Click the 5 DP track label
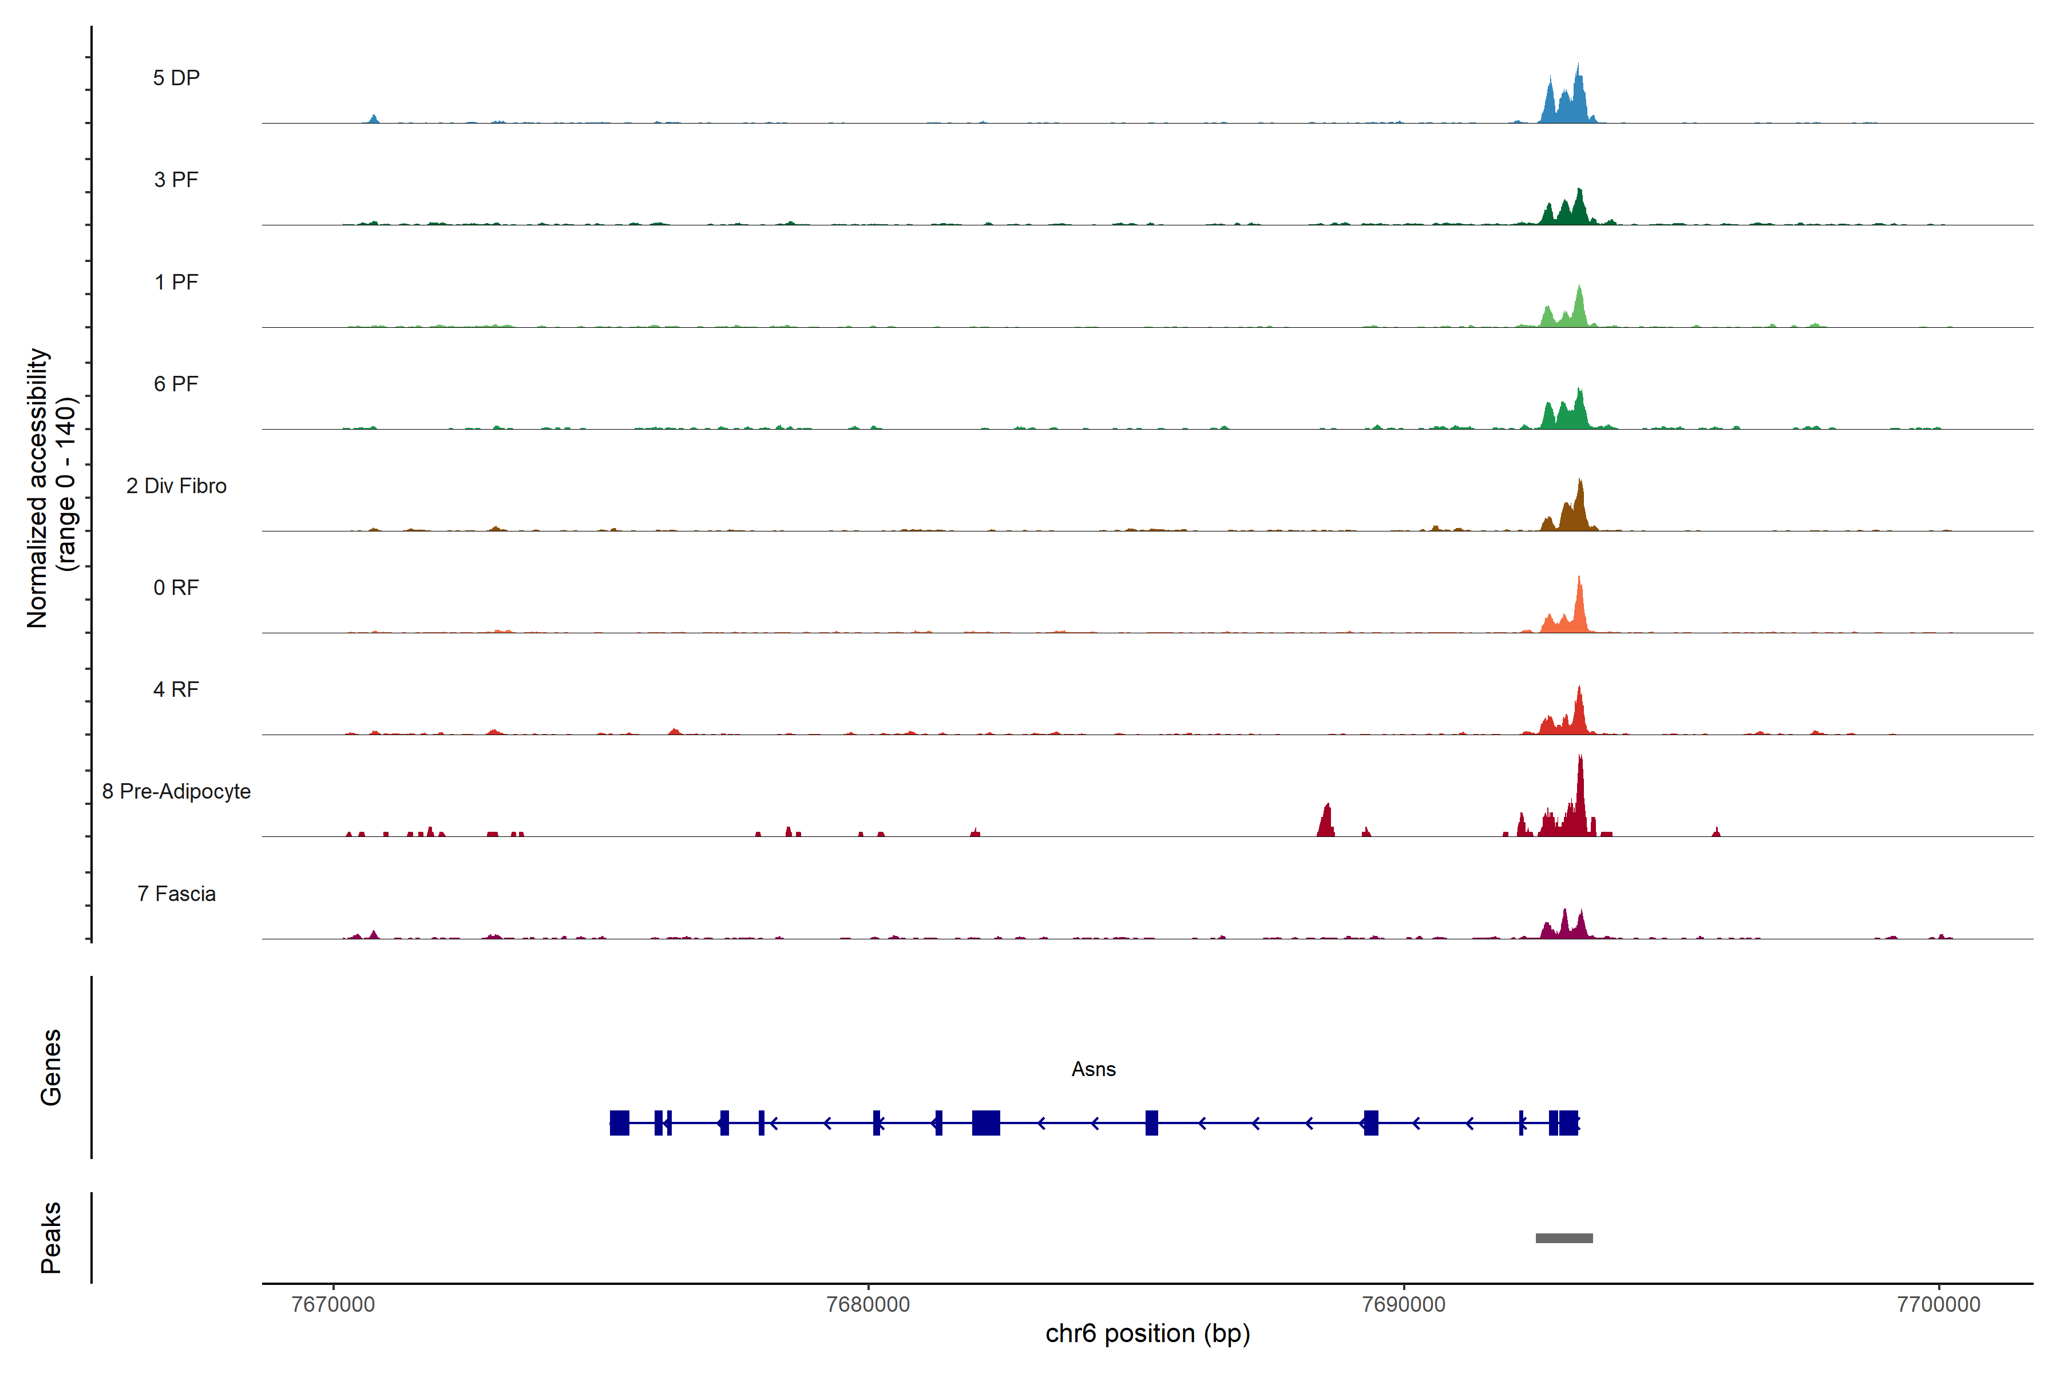 176,78
